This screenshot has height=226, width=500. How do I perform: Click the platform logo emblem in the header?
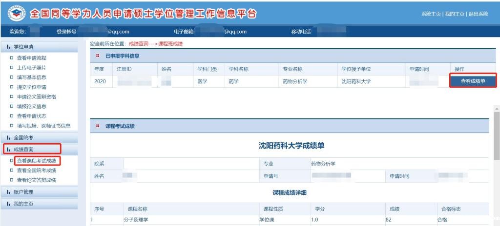(x=16, y=13)
